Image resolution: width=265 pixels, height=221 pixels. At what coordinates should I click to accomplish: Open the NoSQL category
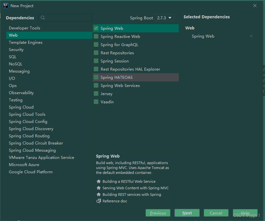49,64
